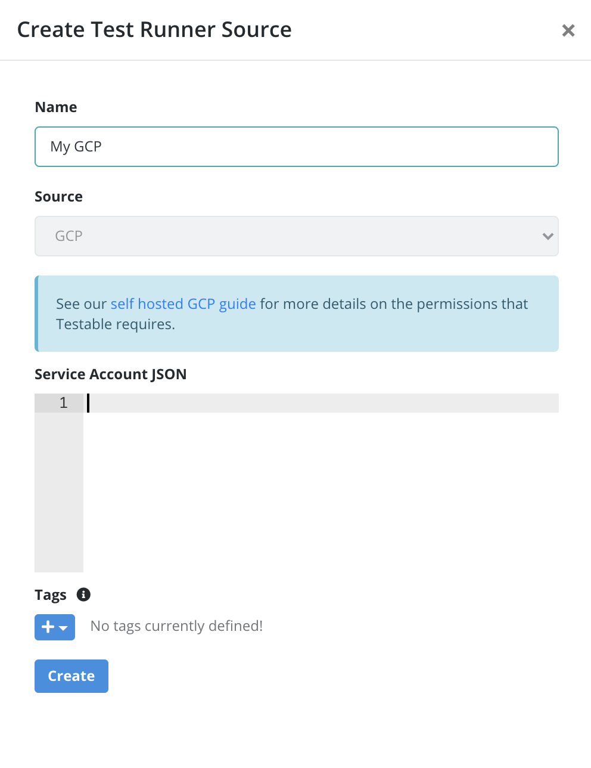Click the dialog title Create Test Runner Source
Image resolution: width=591 pixels, height=768 pixels.
(154, 30)
